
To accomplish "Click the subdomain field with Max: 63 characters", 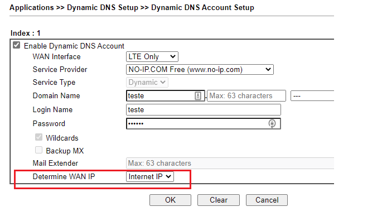I will tap(246, 96).
